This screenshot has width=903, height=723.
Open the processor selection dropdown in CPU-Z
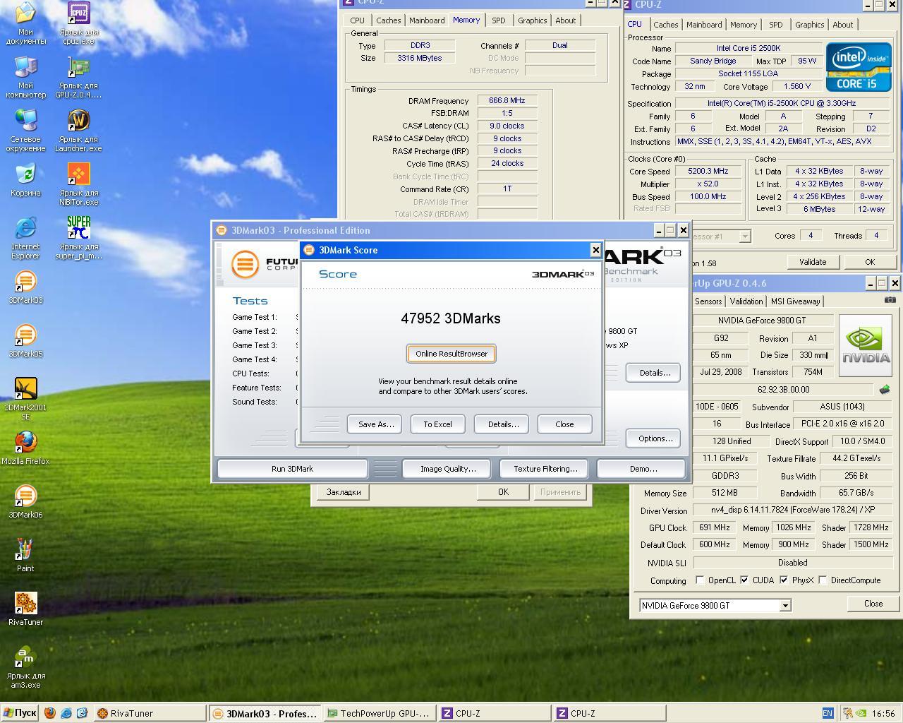[x=745, y=237]
